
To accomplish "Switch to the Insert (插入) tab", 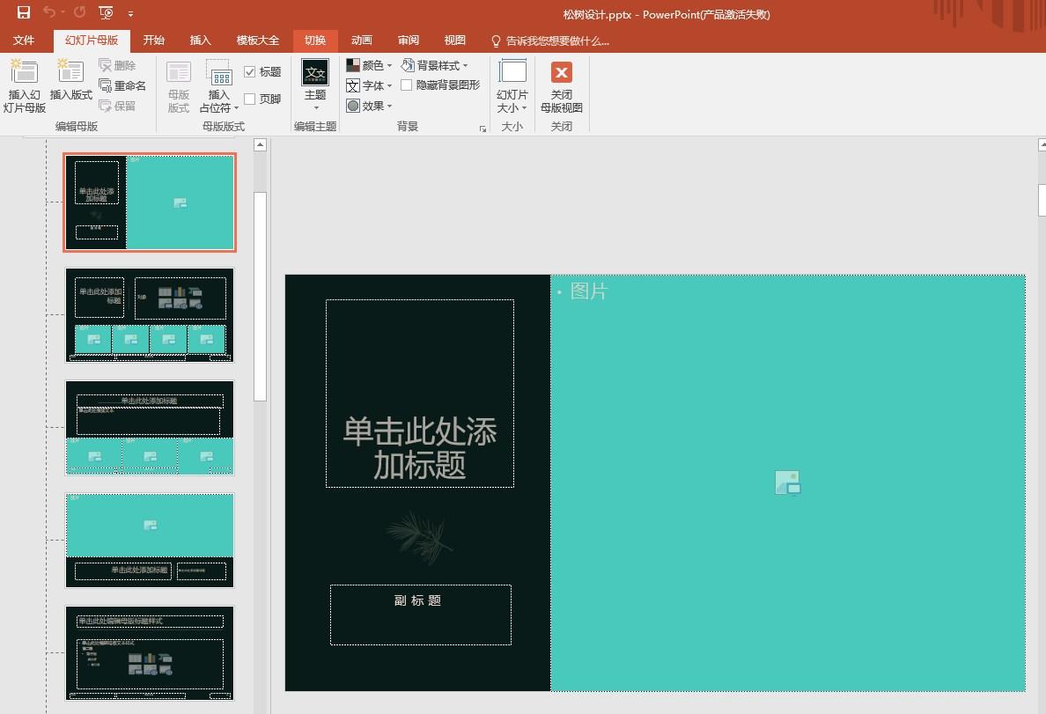I will pos(200,40).
